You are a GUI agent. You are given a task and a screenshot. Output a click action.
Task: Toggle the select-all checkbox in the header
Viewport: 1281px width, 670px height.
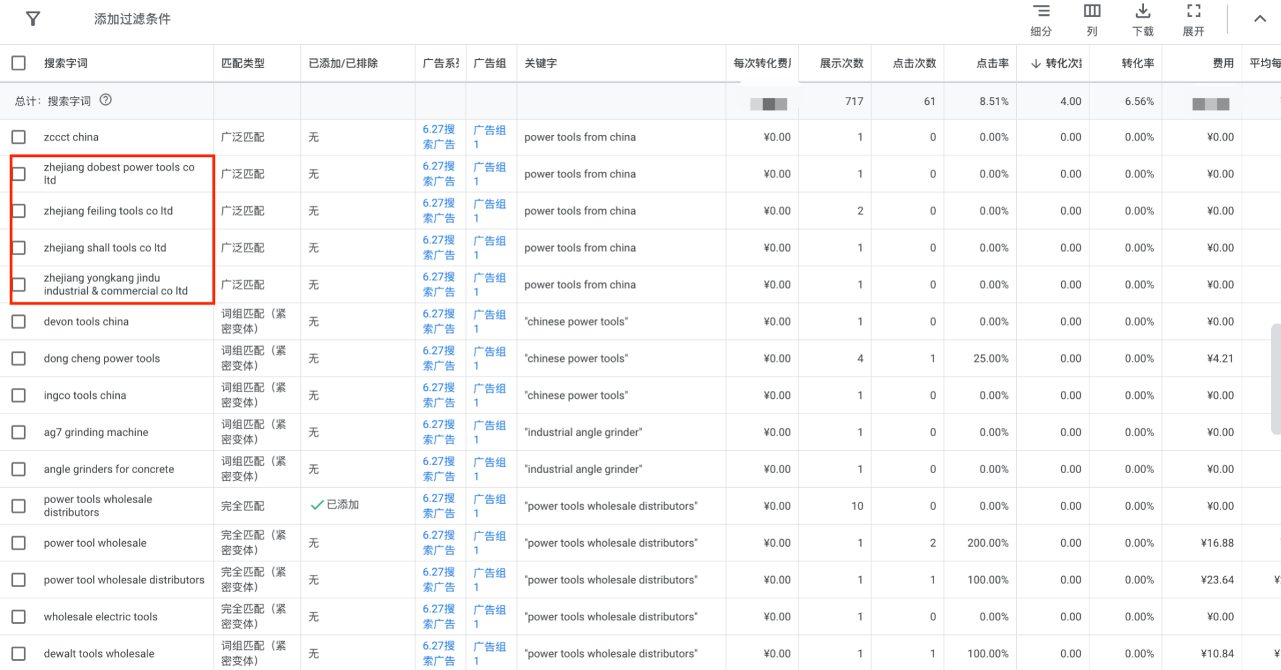(x=18, y=63)
